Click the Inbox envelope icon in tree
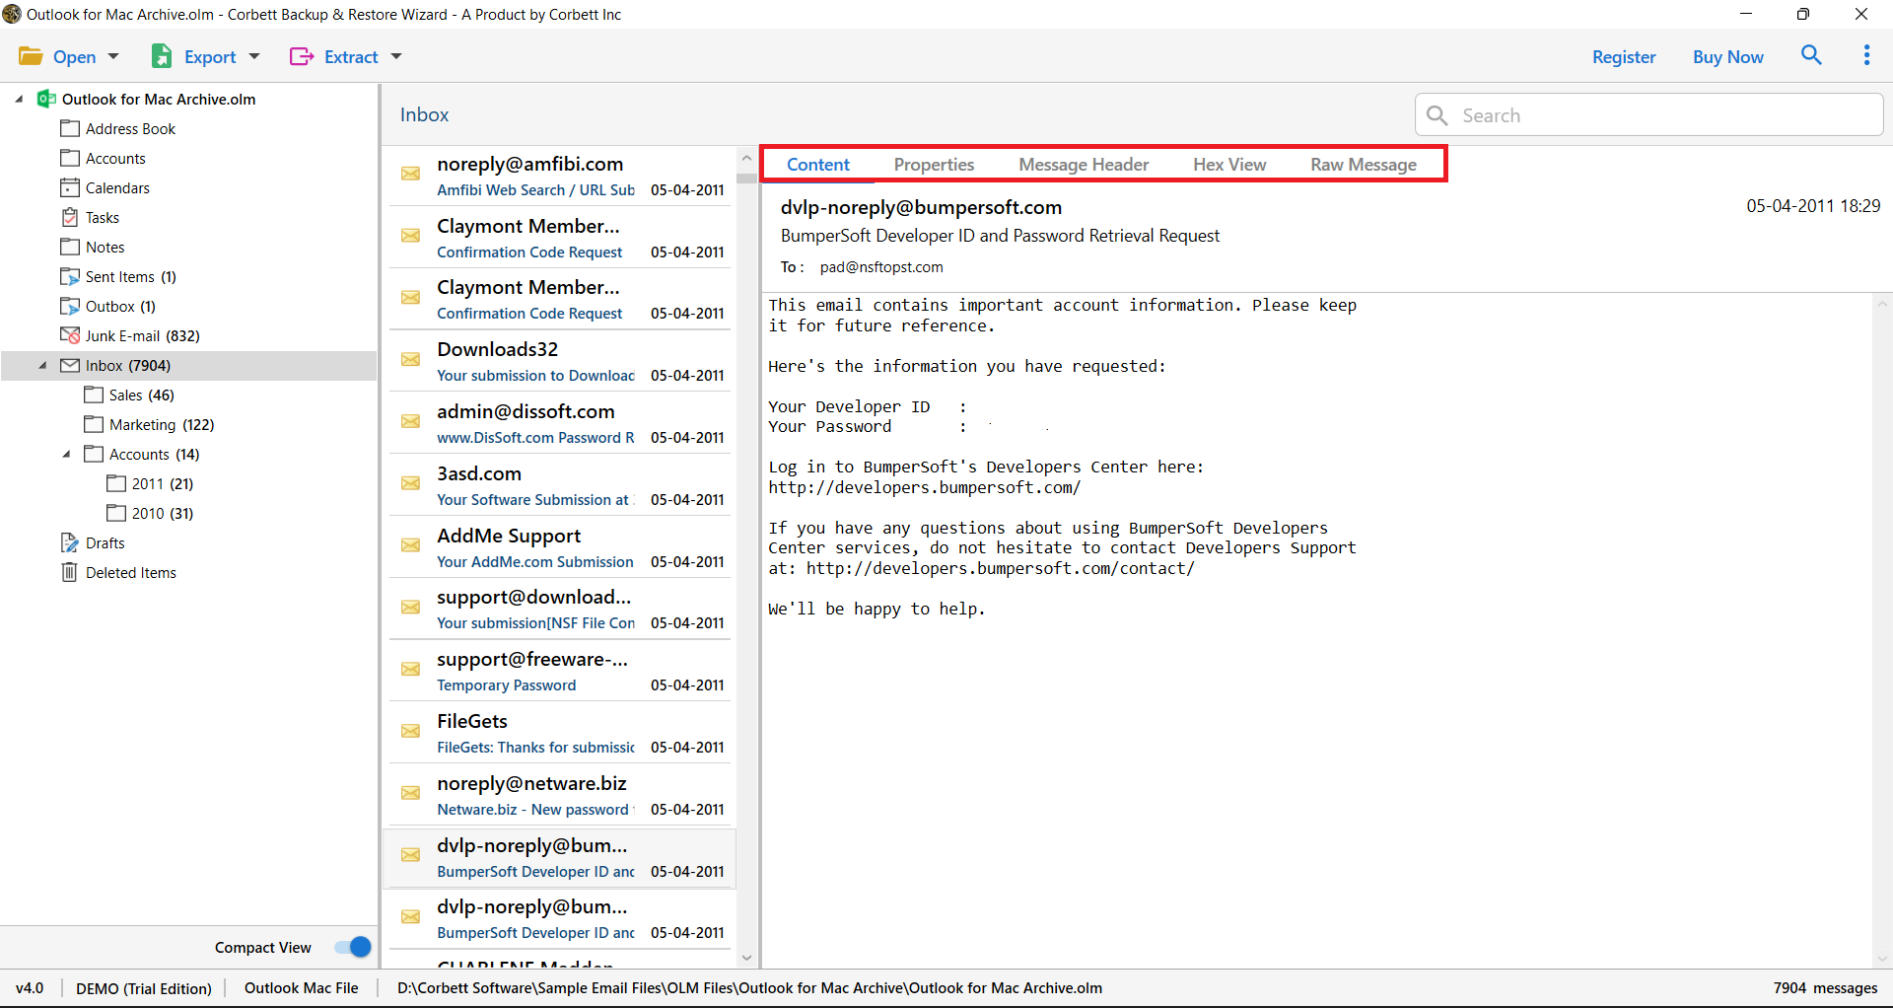Image resolution: width=1893 pixels, height=1008 pixels. pos(70,365)
